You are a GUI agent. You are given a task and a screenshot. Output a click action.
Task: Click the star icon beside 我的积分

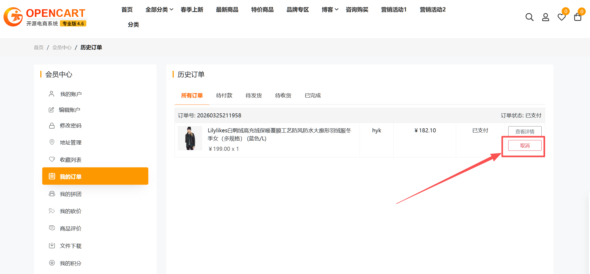52,263
